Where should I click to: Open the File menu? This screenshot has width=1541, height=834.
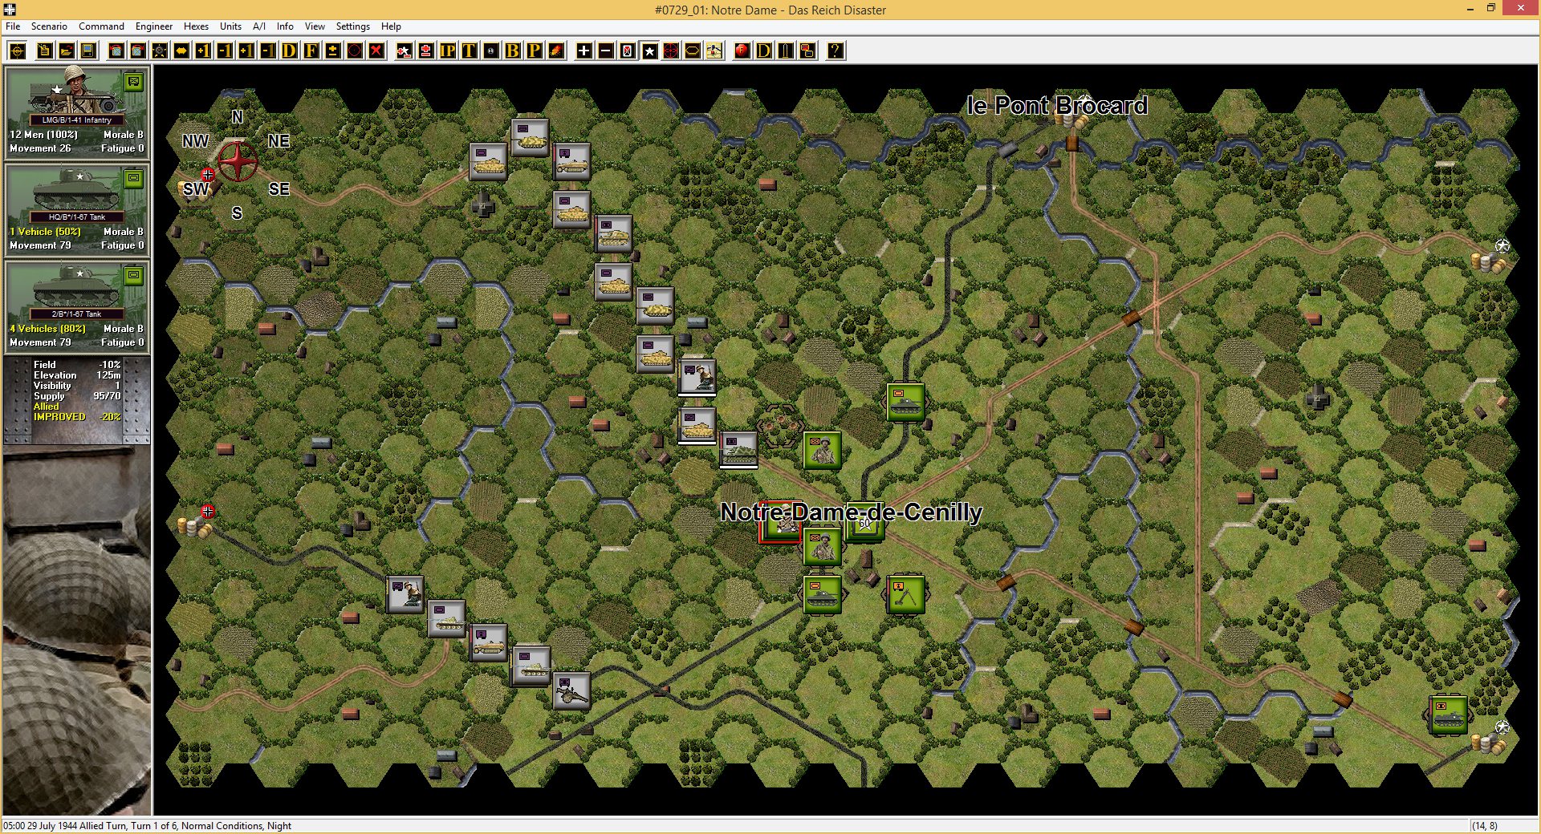point(13,26)
